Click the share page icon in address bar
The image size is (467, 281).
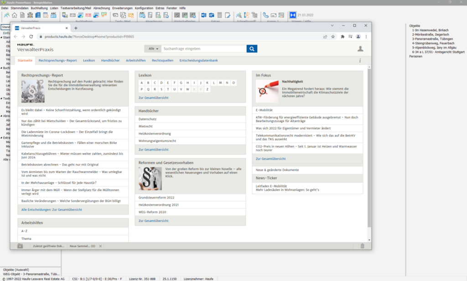point(325,36)
